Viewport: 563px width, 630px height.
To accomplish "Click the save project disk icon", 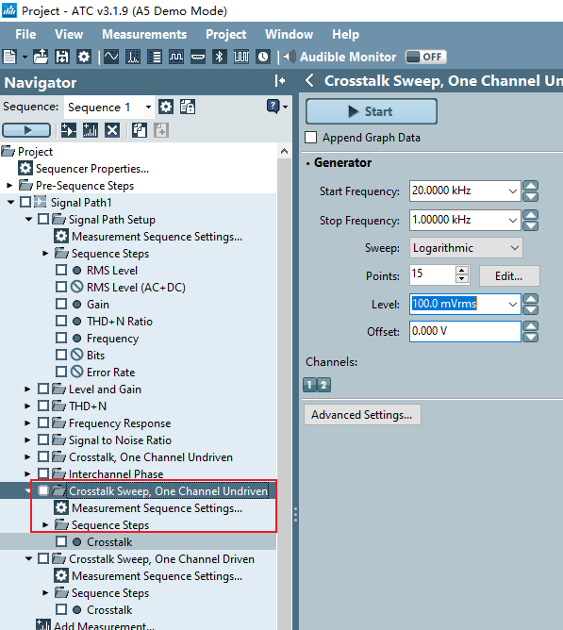I will point(62,57).
